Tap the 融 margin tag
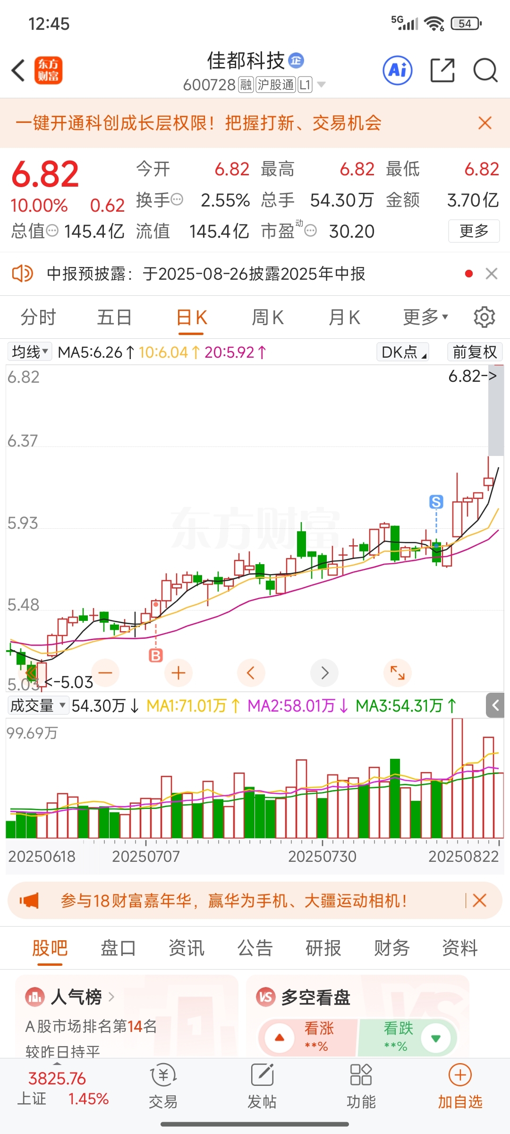 246,85
